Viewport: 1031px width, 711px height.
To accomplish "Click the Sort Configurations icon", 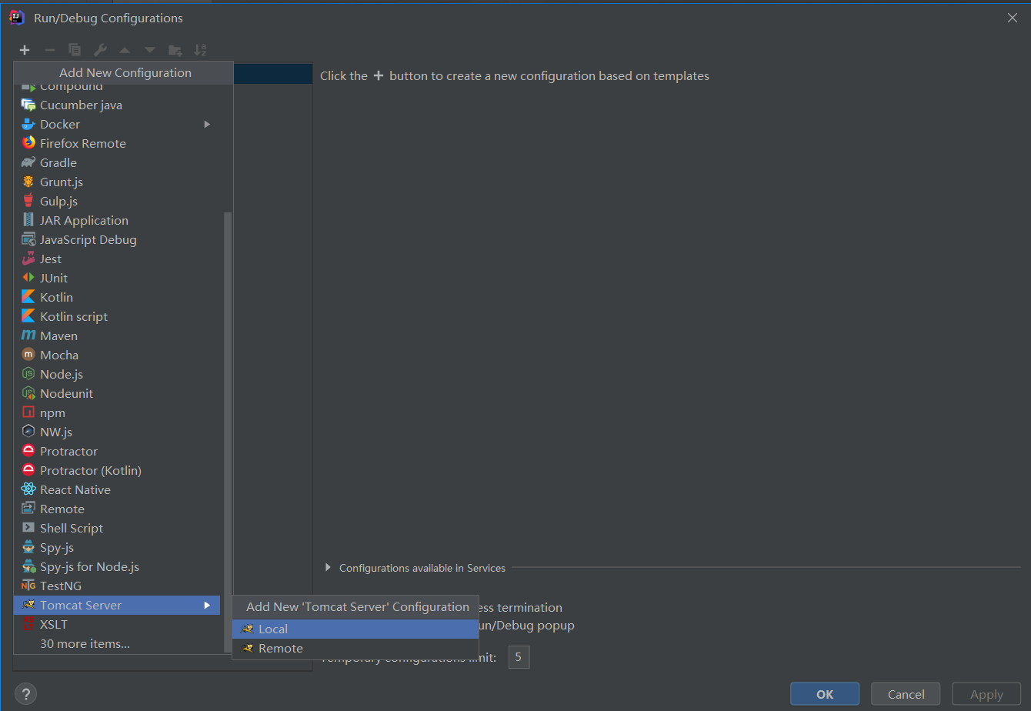I will click(x=200, y=49).
